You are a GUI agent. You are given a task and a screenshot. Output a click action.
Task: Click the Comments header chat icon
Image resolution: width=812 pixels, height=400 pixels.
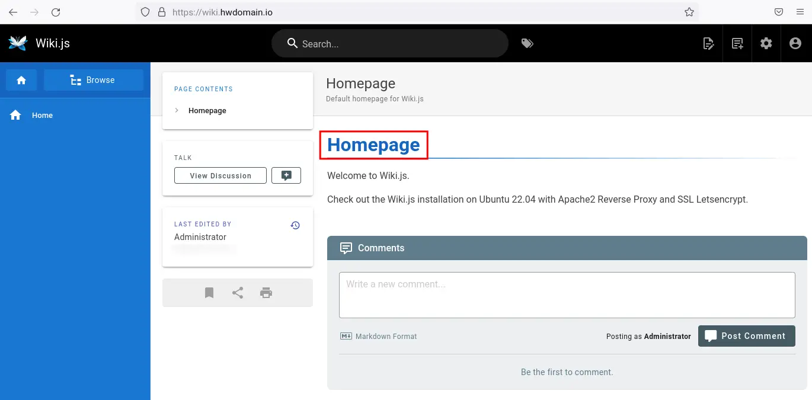click(346, 248)
